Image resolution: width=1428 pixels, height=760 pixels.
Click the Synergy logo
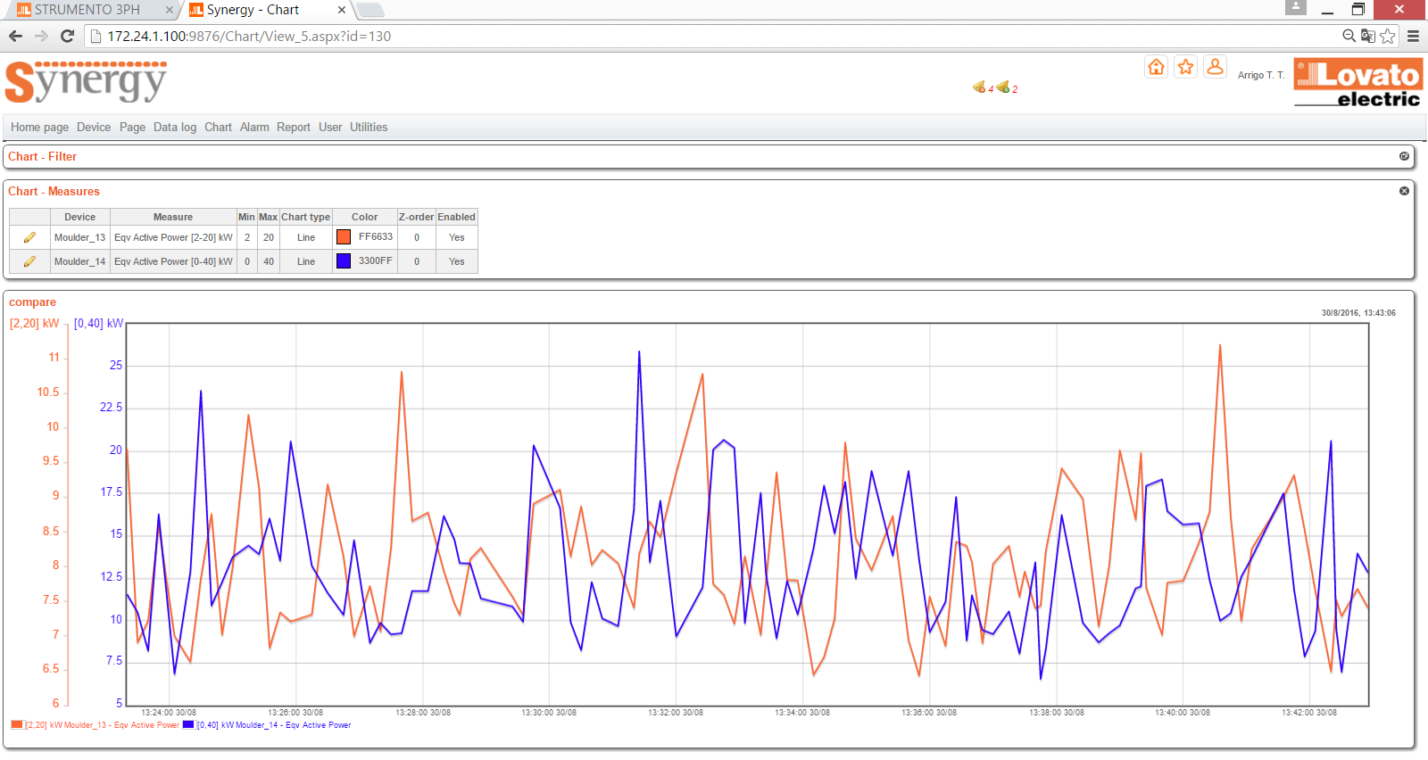click(86, 82)
